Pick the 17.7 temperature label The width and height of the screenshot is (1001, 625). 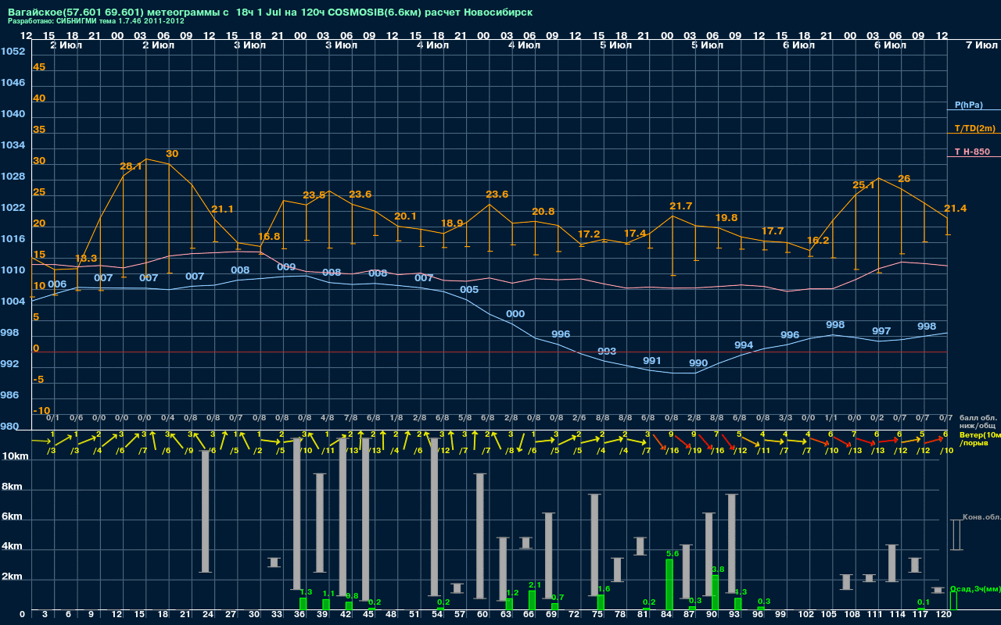(773, 230)
